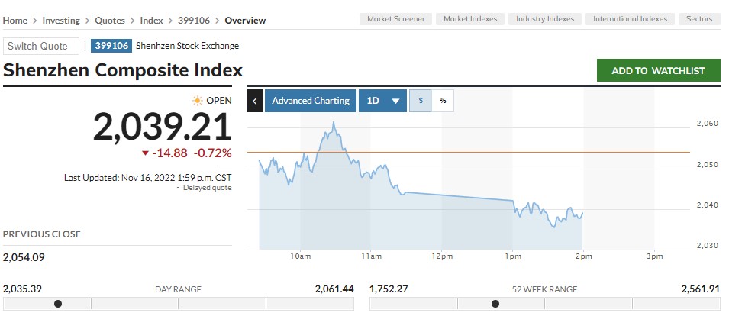Click Add to Watchlist button
This screenshot has height=316, width=729.
659,70
